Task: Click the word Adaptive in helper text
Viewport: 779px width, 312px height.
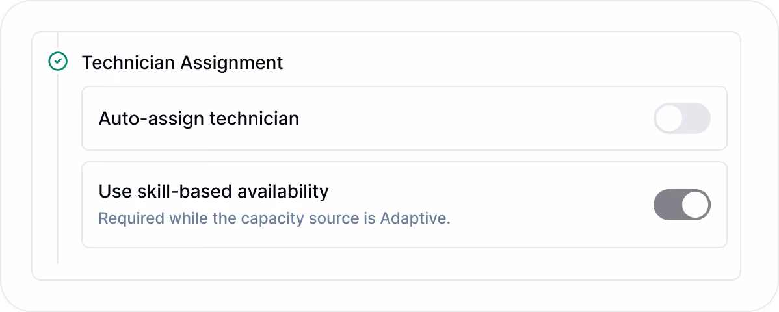Action: 414,218
